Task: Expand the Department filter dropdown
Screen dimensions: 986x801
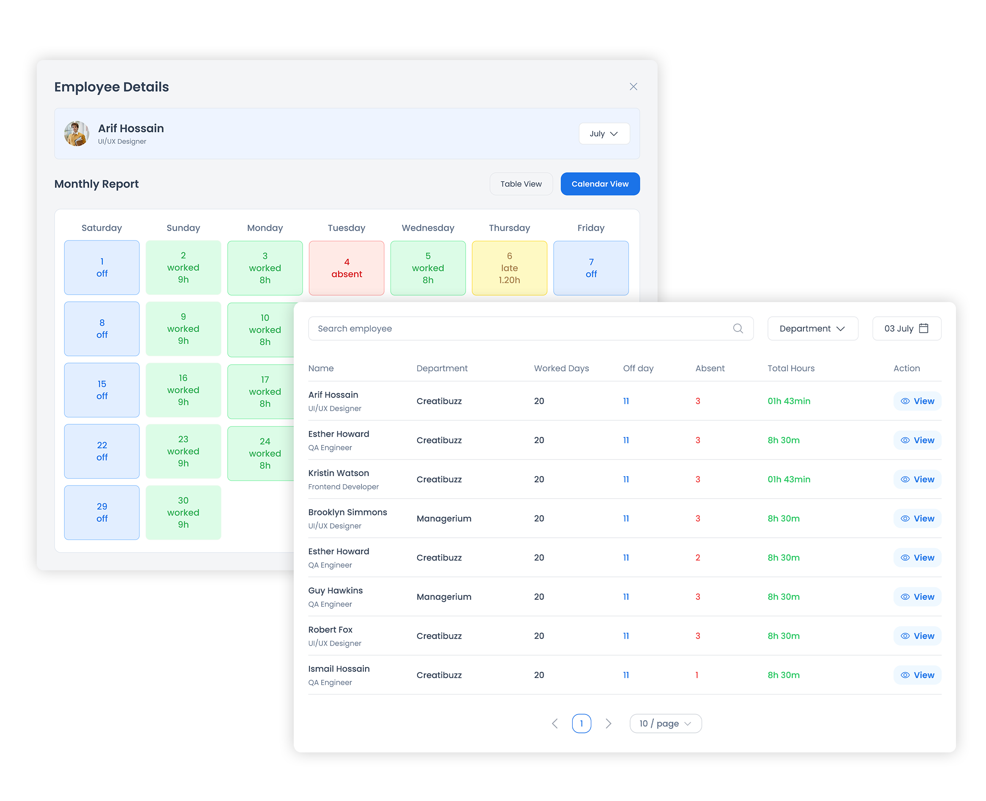Action: (812, 329)
